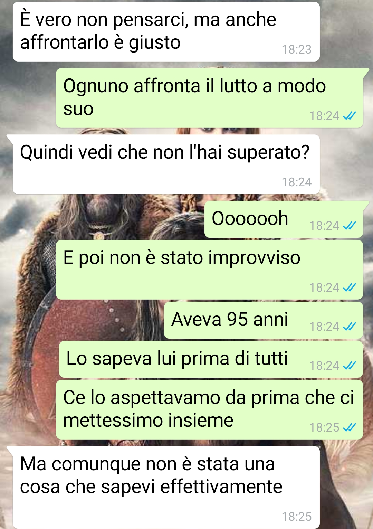Viewport: 373px width, 529px height.
Task: Select the message 'È vero non pensarci, ma anche affrontarlo è giusto'
Action: click(166, 32)
